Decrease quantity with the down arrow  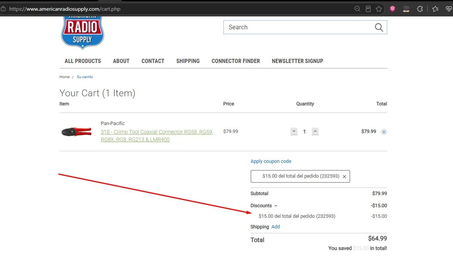click(294, 131)
